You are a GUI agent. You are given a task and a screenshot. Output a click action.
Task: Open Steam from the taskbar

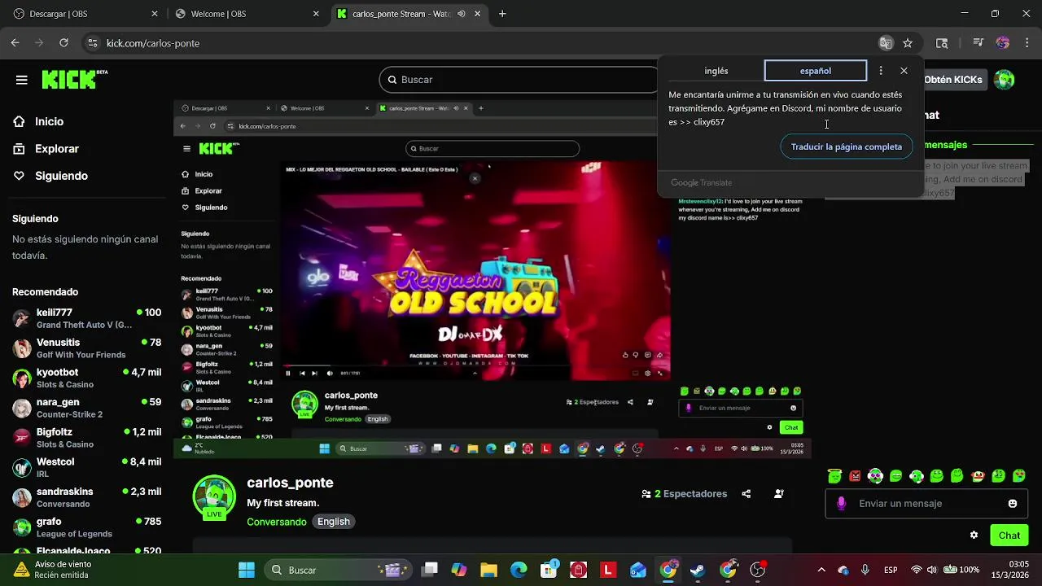click(698, 570)
